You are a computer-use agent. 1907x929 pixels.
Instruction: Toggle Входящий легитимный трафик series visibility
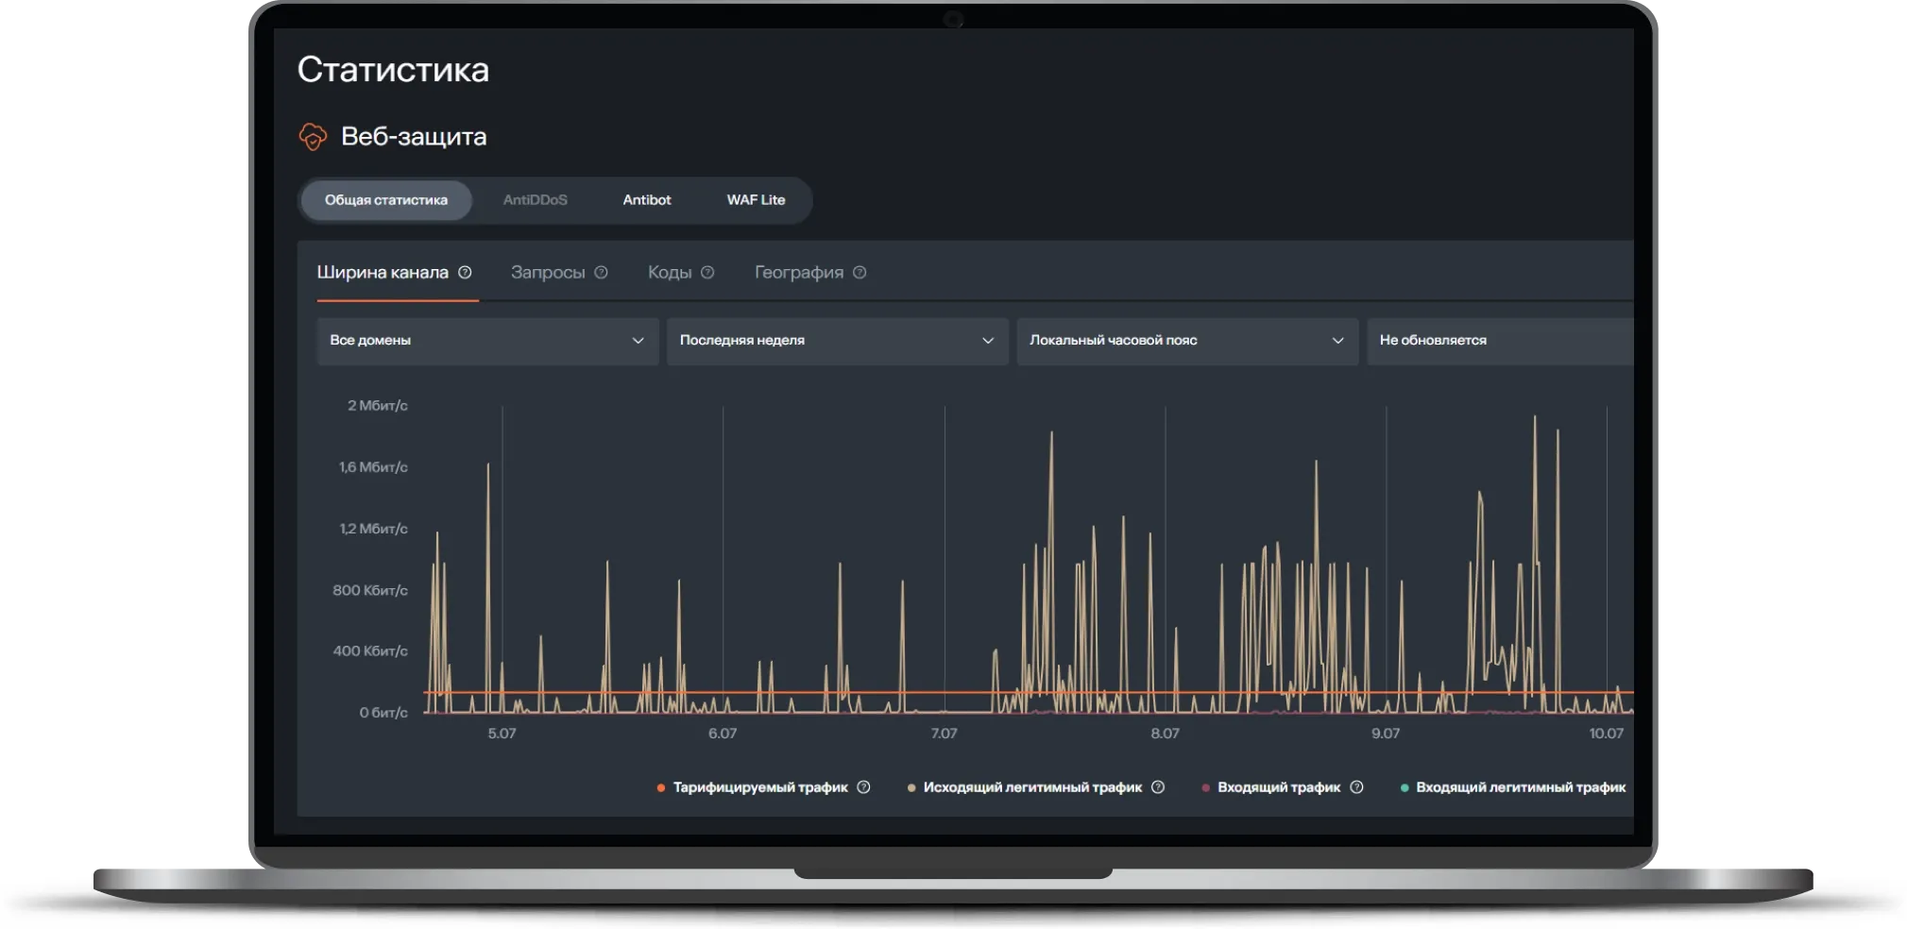1520,787
